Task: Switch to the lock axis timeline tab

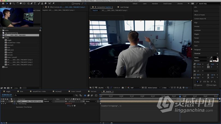Action: 93,92
